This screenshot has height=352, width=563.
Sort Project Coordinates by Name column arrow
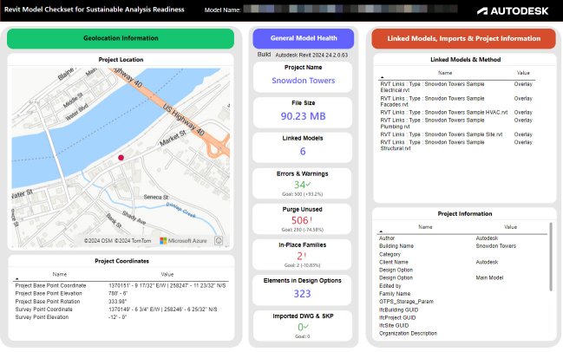(x=16, y=279)
